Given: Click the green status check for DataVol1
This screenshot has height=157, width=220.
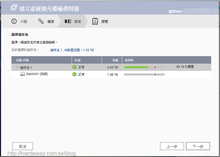Looking at the screenshot, I should [x=74, y=74].
